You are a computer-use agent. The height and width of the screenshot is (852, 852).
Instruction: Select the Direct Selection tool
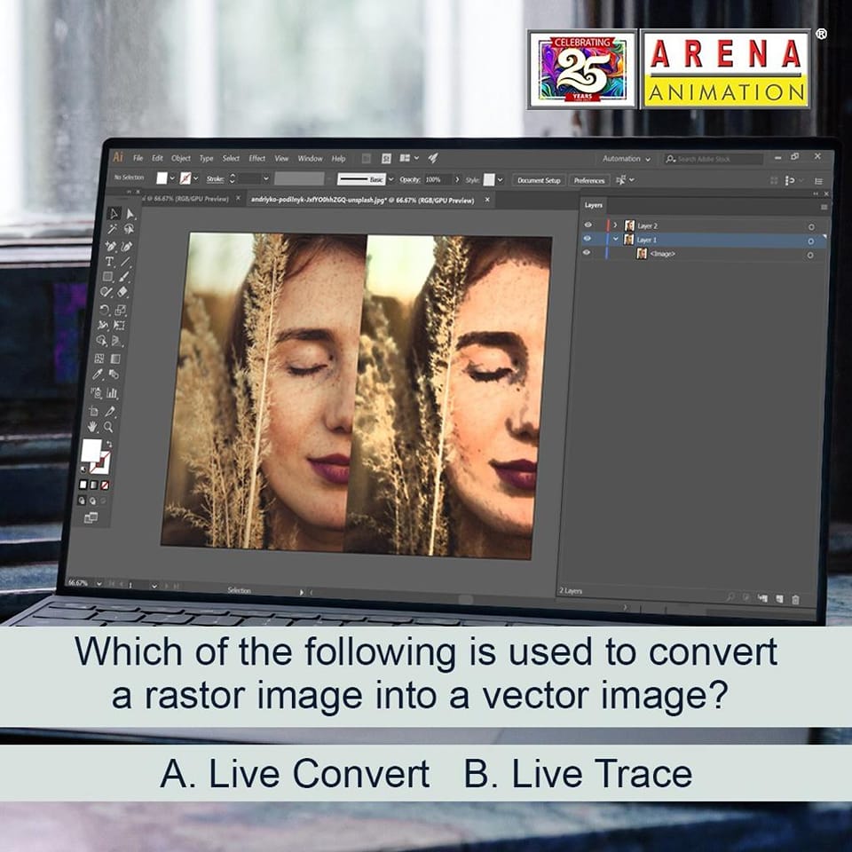tap(130, 214)
